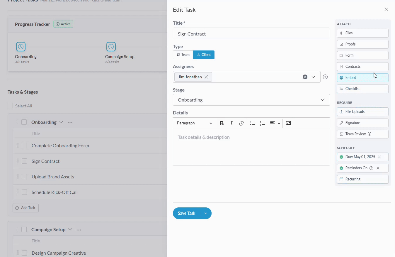Insert a bulleted list in Details
This screenshot has width=395, height=257.
pyautogui.click(x=253, y=123)
